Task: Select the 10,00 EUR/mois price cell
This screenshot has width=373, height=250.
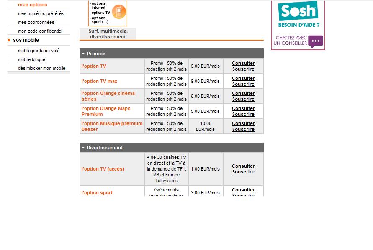Action: coord(206,126)
